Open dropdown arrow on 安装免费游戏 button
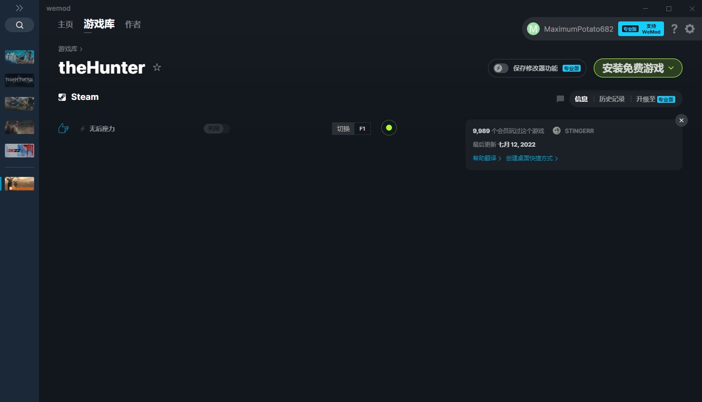702x402 pixels. 671,68
